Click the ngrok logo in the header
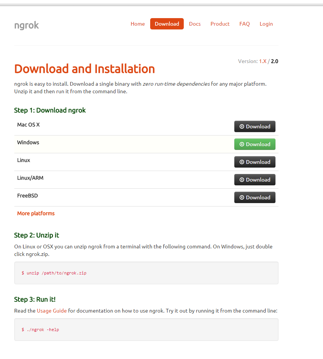 pos(26,25)
